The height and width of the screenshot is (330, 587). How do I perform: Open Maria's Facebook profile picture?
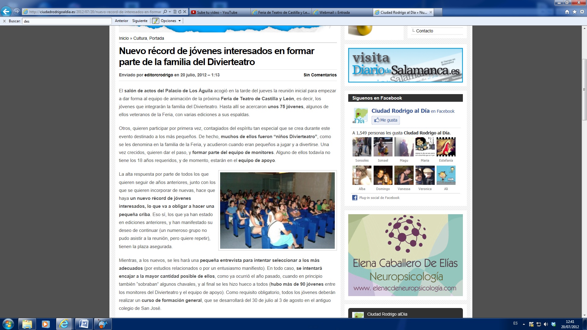(x=425, y=147)
